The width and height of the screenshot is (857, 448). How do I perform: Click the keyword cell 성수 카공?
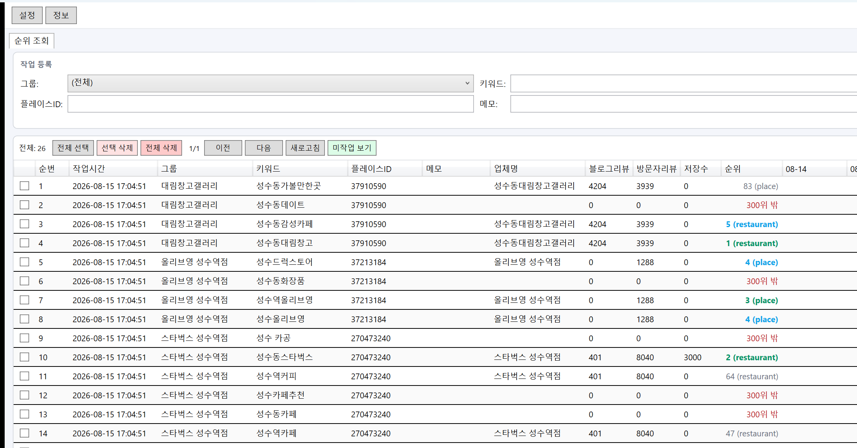(273, 338)
